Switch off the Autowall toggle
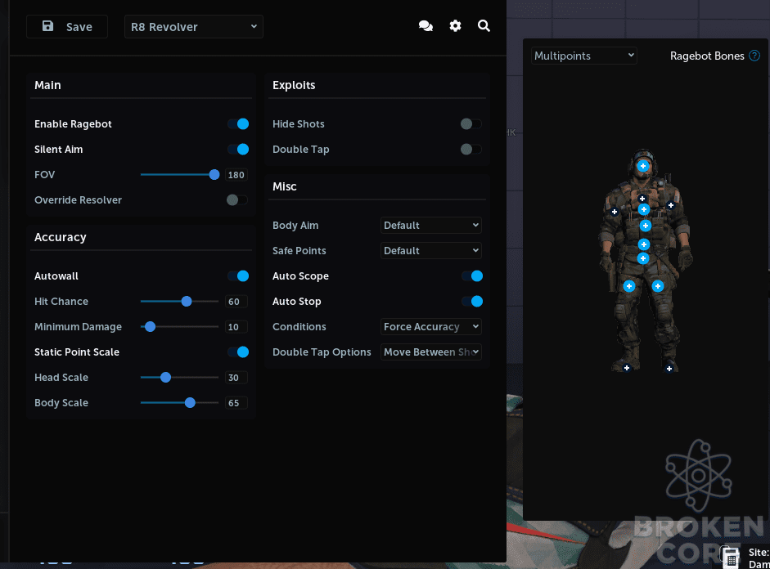 (x=238, y=276)
